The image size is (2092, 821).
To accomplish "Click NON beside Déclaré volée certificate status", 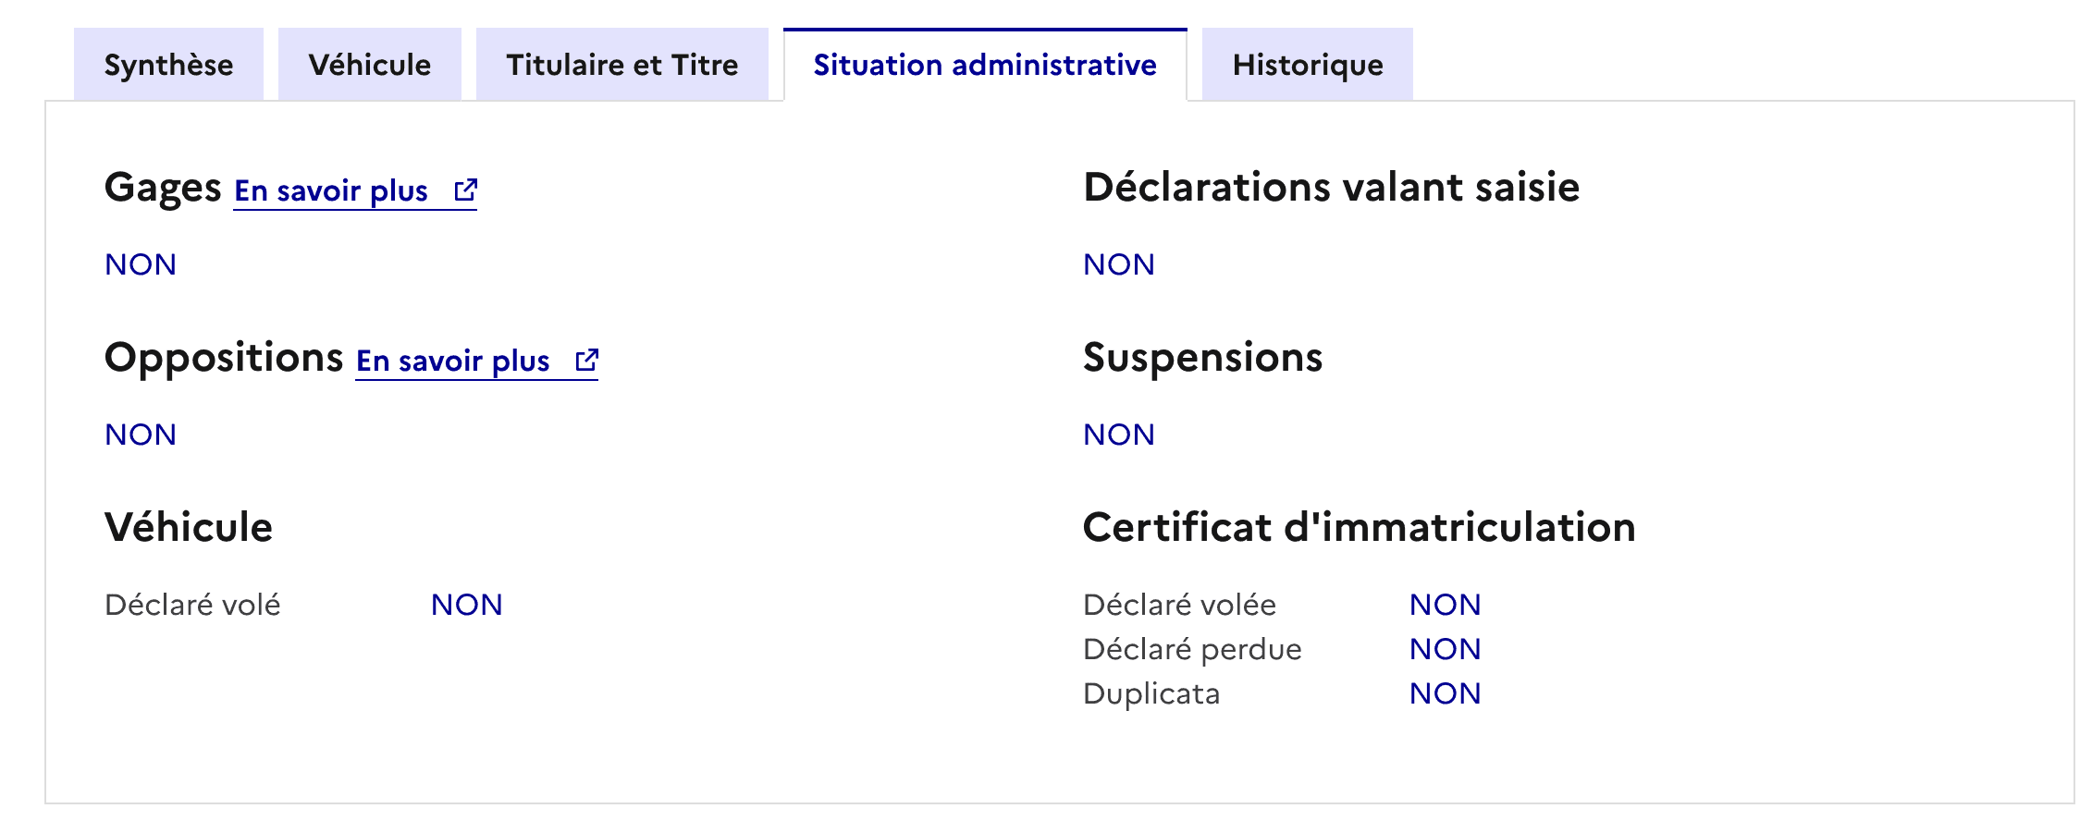I will 1444,604.
